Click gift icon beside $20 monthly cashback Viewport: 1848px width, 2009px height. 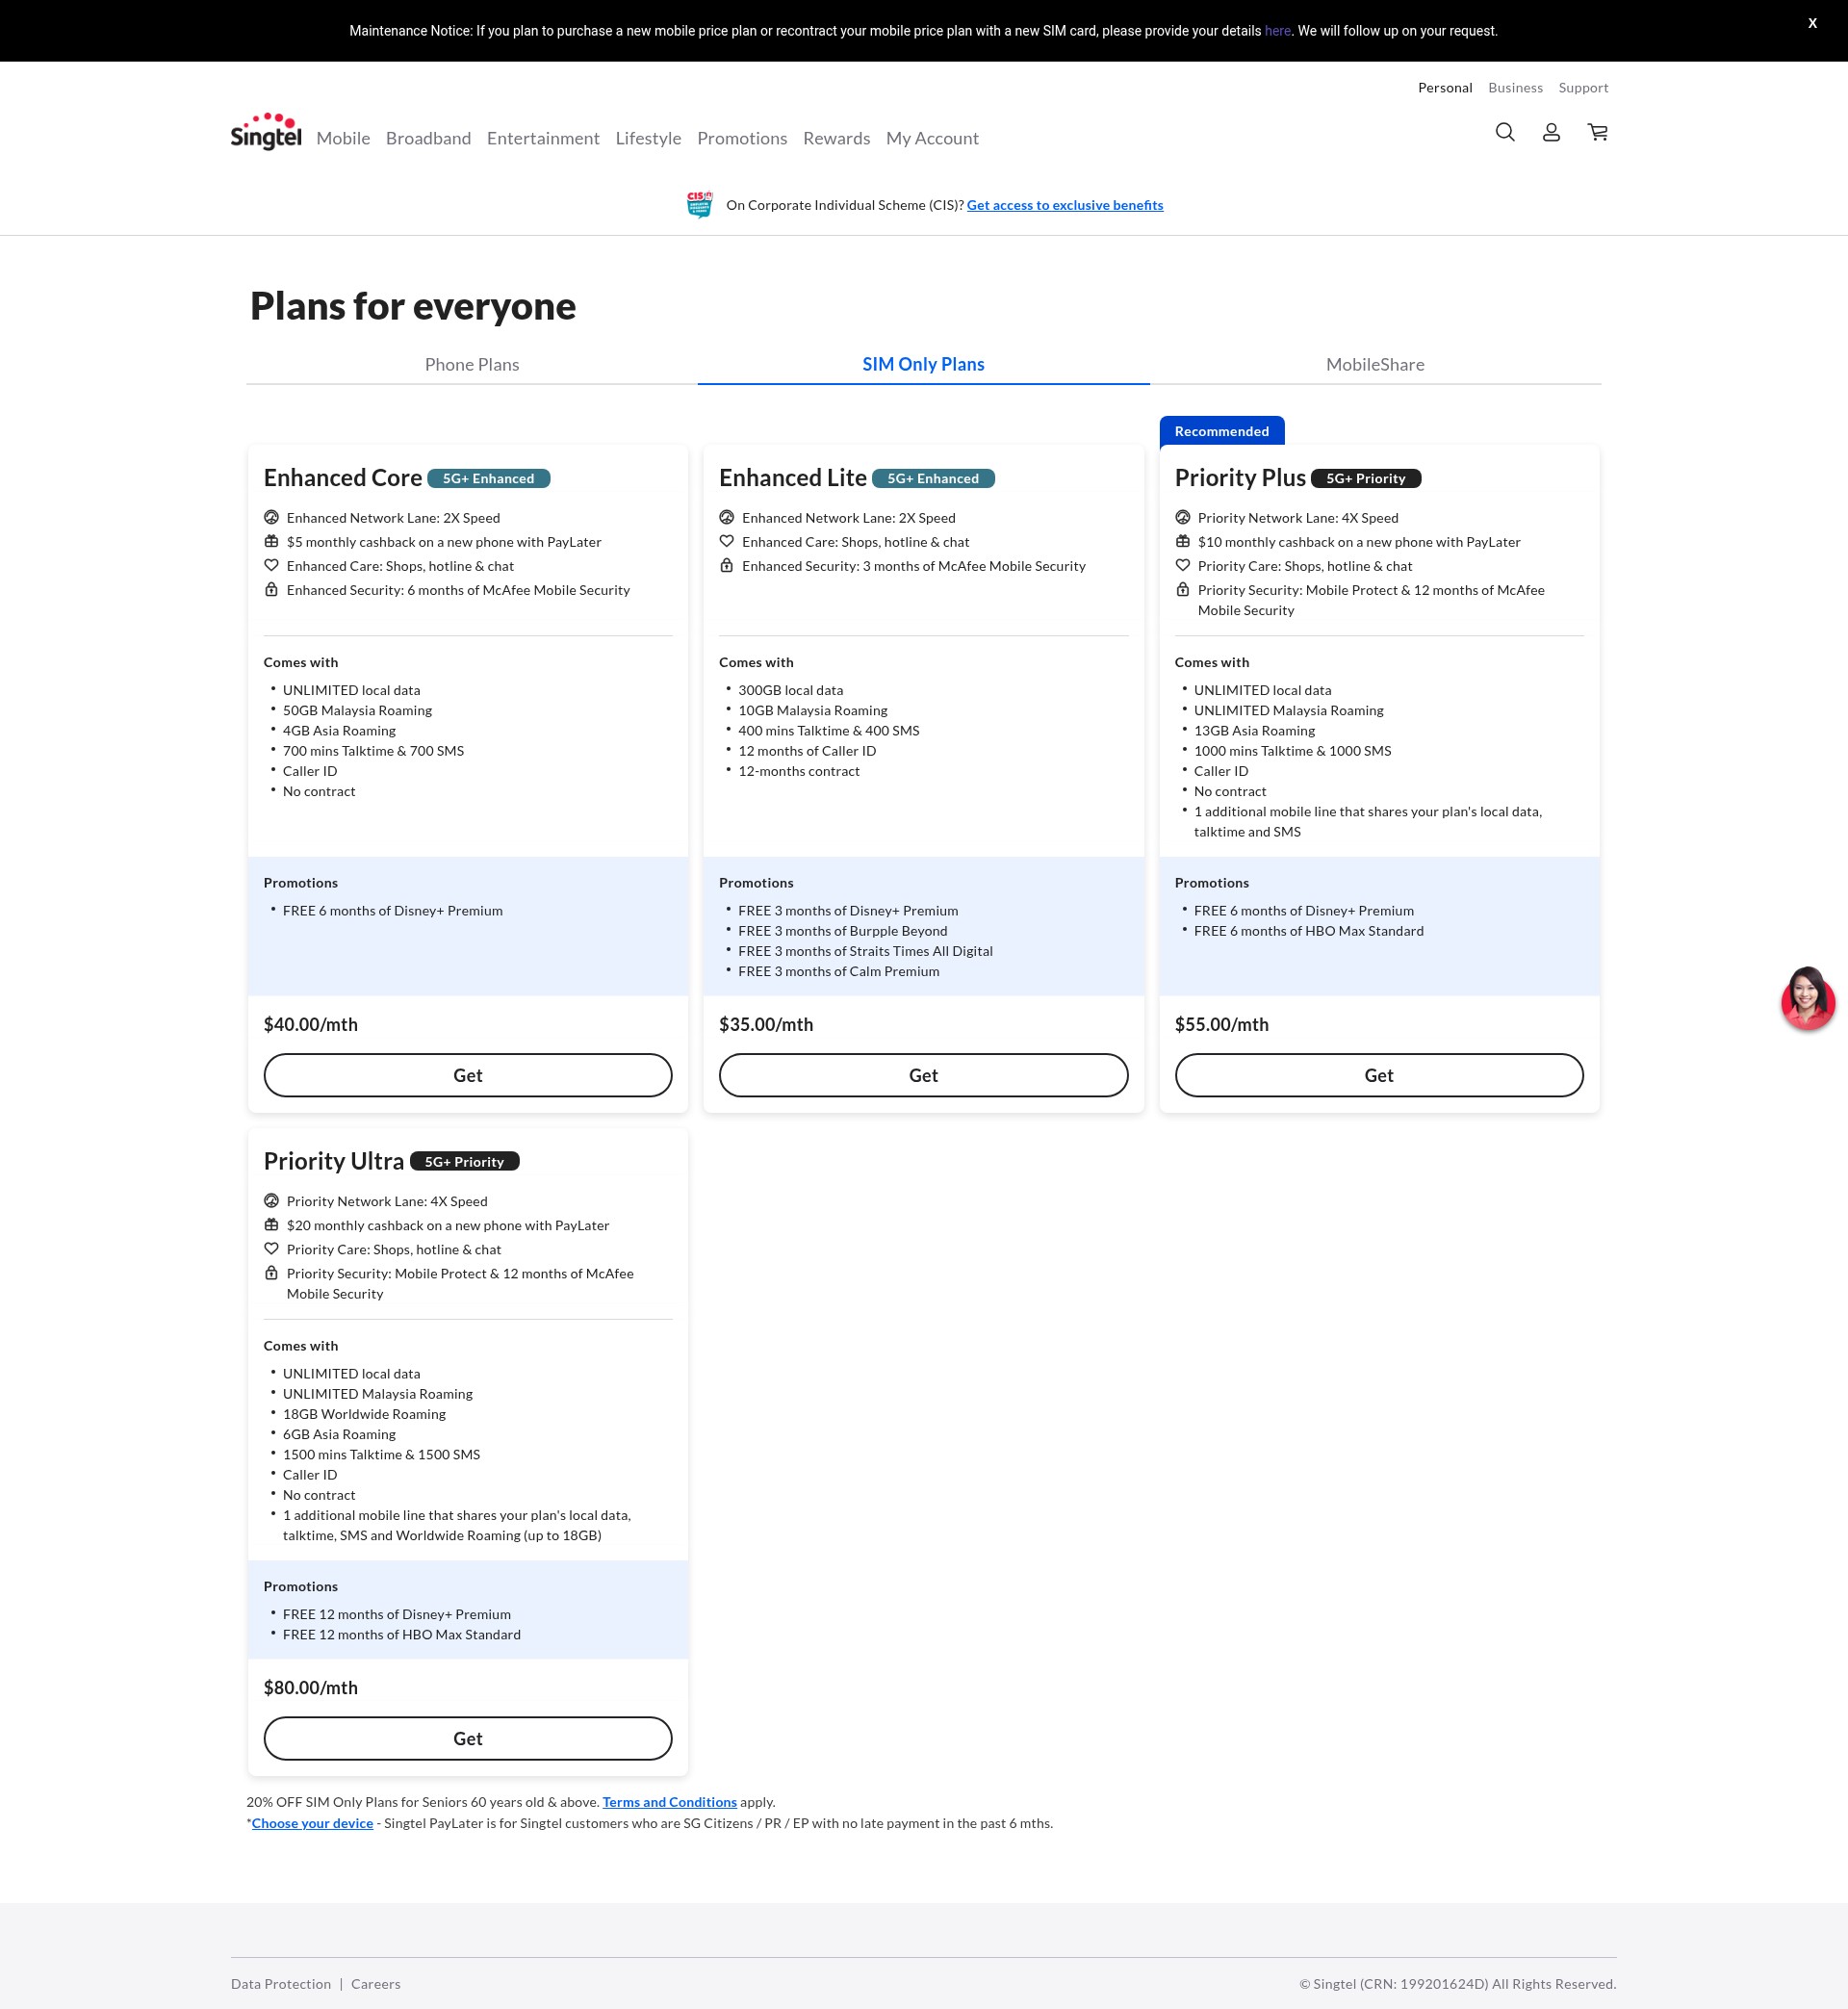pos(271,1224)
